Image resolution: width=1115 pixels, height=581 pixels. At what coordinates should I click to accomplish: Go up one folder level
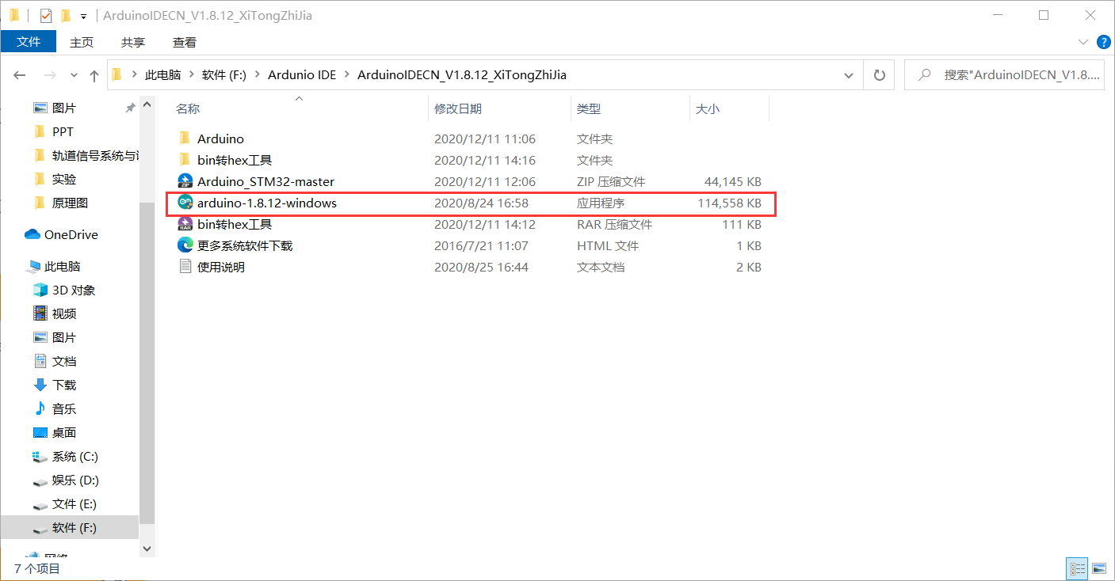(x=94, y=75)
